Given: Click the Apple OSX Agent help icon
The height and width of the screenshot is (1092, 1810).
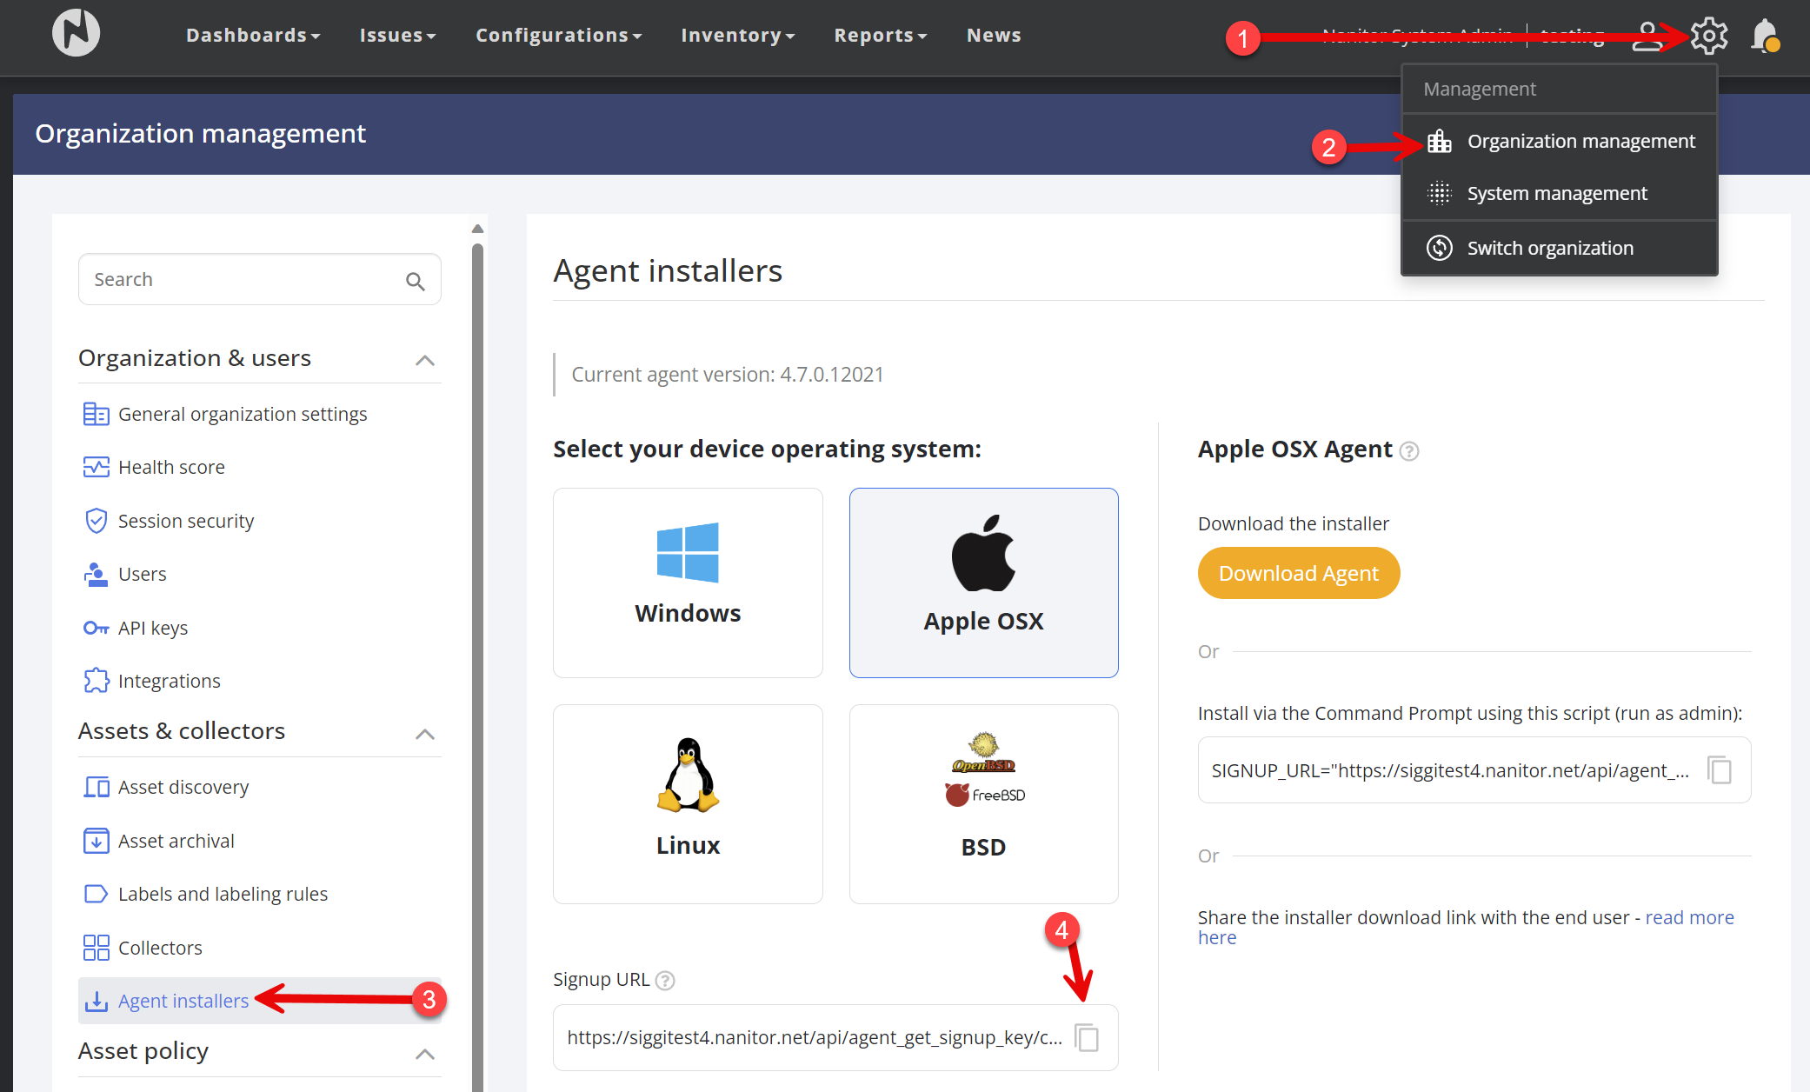Looking at the screenshot, I should pyautogui.click(x=1409, y=450).
